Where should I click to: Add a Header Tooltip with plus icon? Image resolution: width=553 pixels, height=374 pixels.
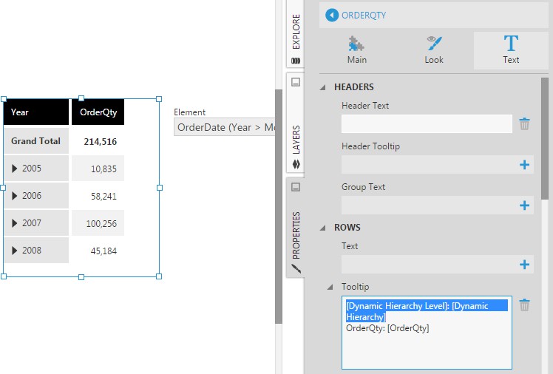[524, 165]
